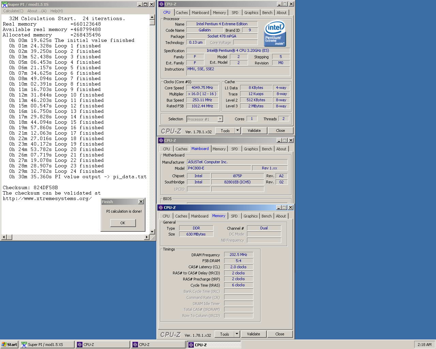Click the Bus Speed 253.11 MHz value
The height and width of the screenshot is (349, 436).
click(x=202, y=100)
